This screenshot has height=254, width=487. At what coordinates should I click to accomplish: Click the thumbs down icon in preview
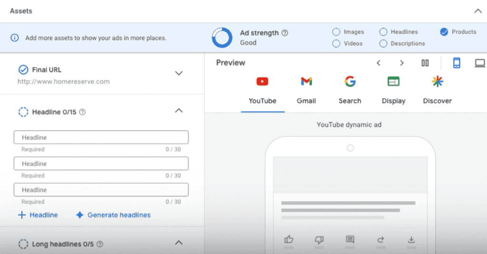(x=319, y=240)
